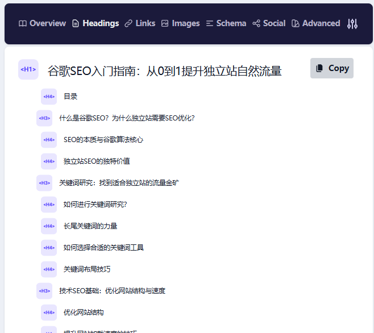Go to the Images tab
374x333 pixels.
180,23
